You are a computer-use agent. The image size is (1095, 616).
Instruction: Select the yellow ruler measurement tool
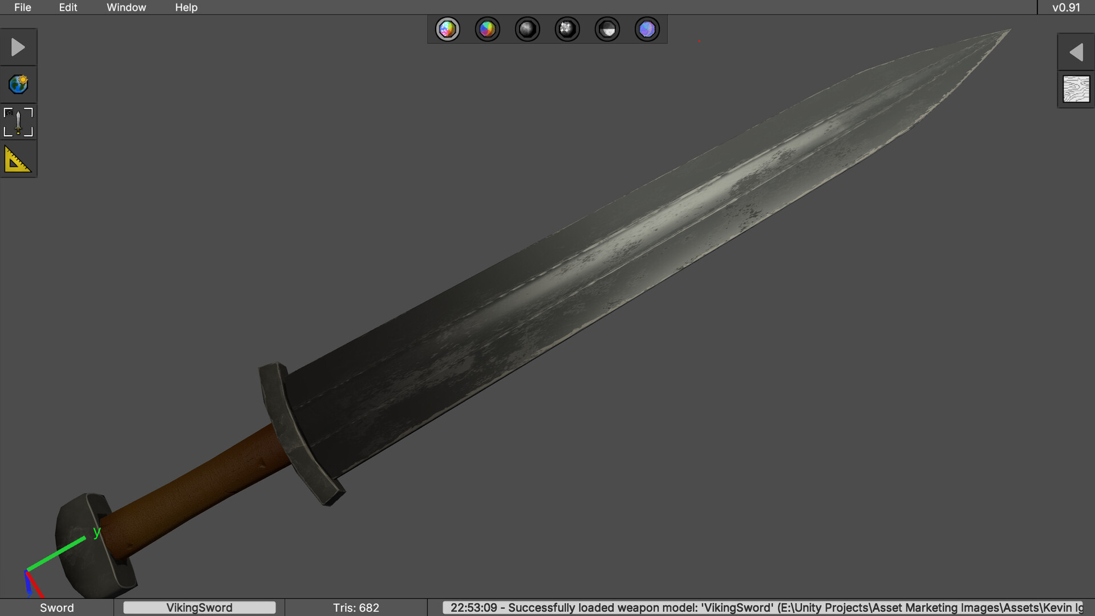18,159
